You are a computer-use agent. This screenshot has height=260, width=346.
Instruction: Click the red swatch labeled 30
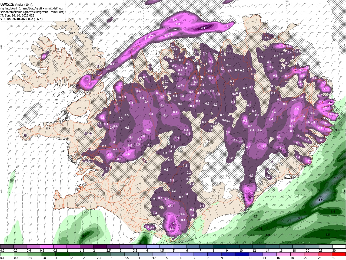pos(339,254)
